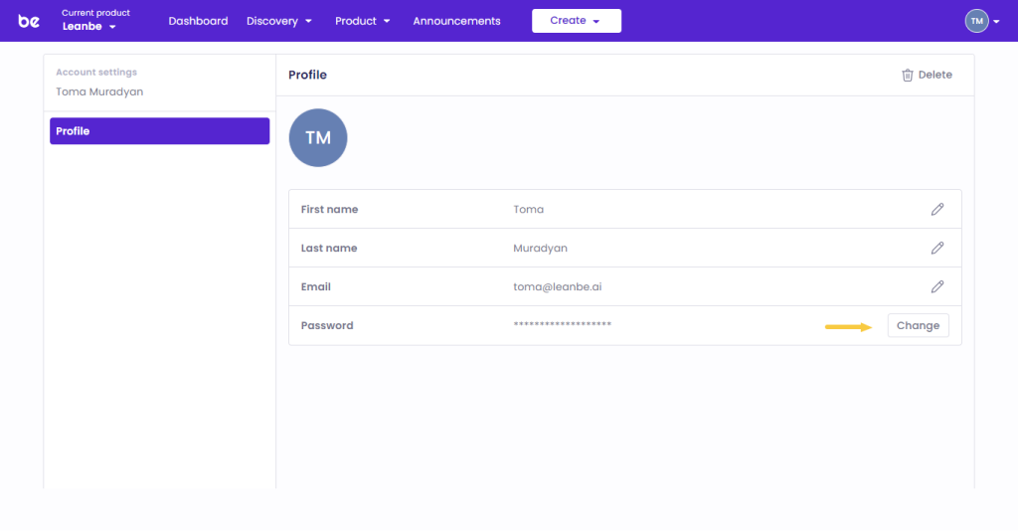1018x531 pixels.
Task: Click the Leanbe 'be' logo
Action: coord(29,21)
